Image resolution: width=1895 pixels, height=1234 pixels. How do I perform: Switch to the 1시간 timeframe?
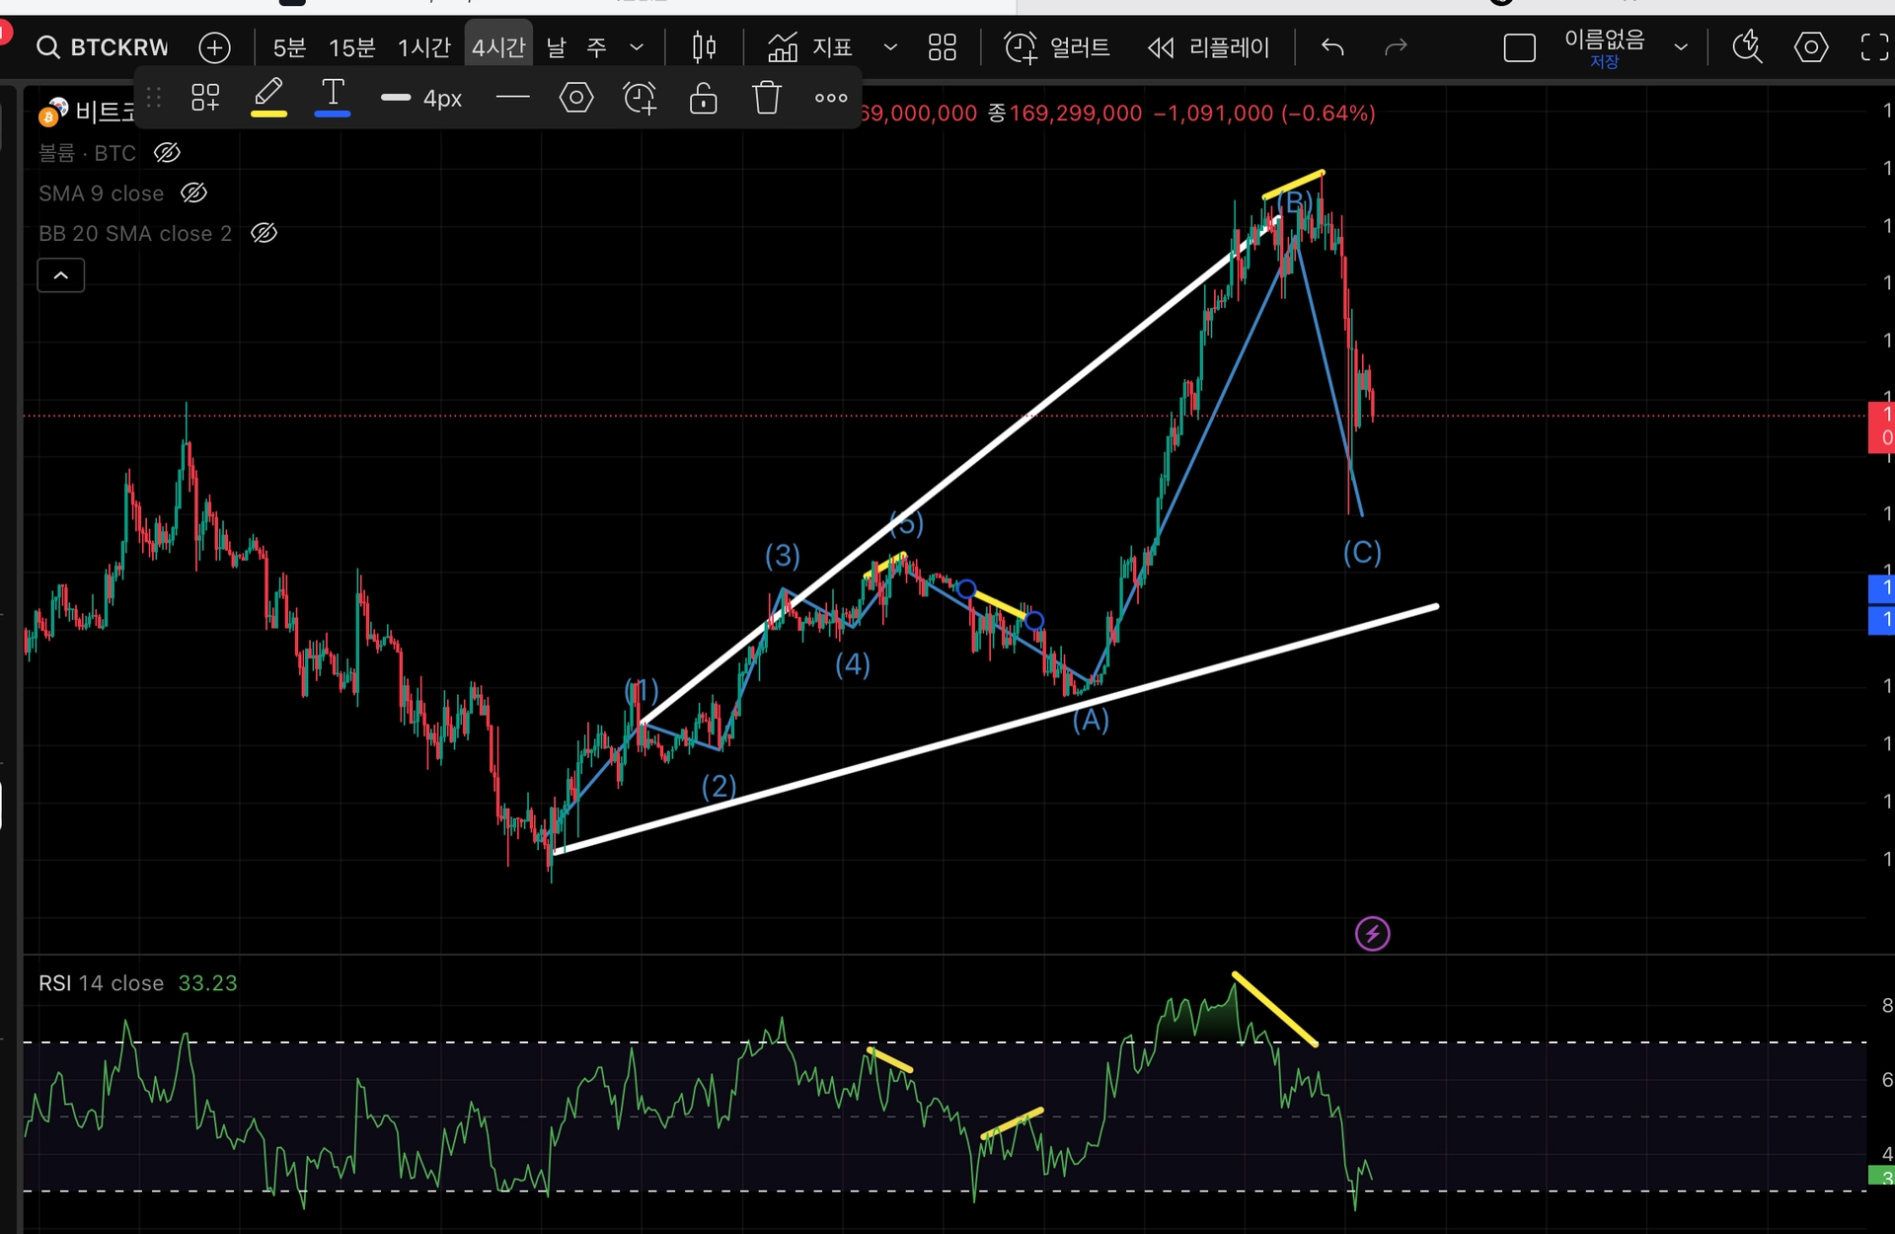(423, 47)
